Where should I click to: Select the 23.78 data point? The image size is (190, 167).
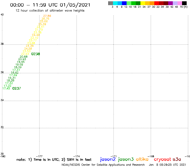(x=37, y=32)
